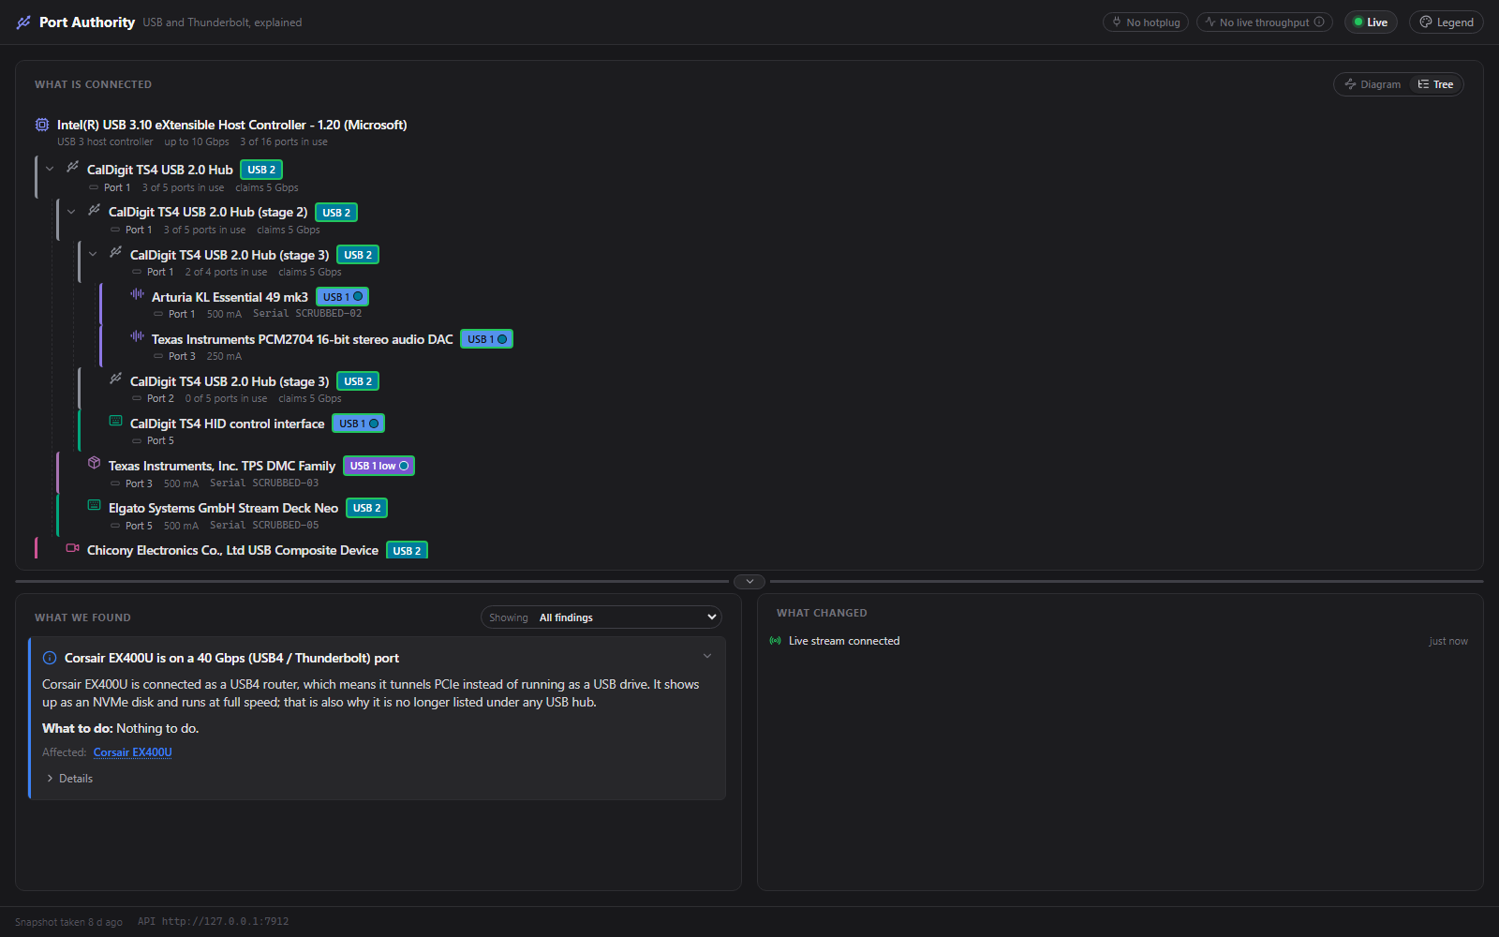Click the Port 3 connector icon under TPS DMC Family

(x=115, y=483)
